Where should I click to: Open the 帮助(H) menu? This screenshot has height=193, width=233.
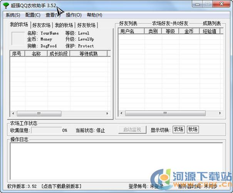pyautogui.click(x=94, y=15)
